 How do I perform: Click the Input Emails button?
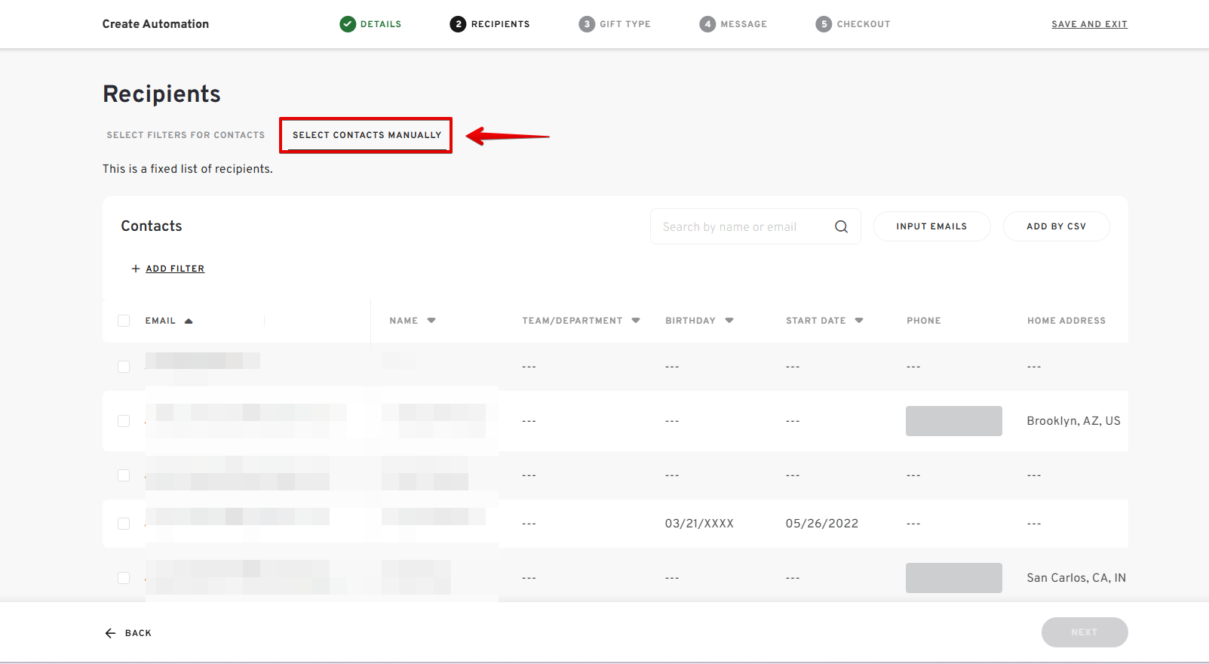click(x=931, y=226)
